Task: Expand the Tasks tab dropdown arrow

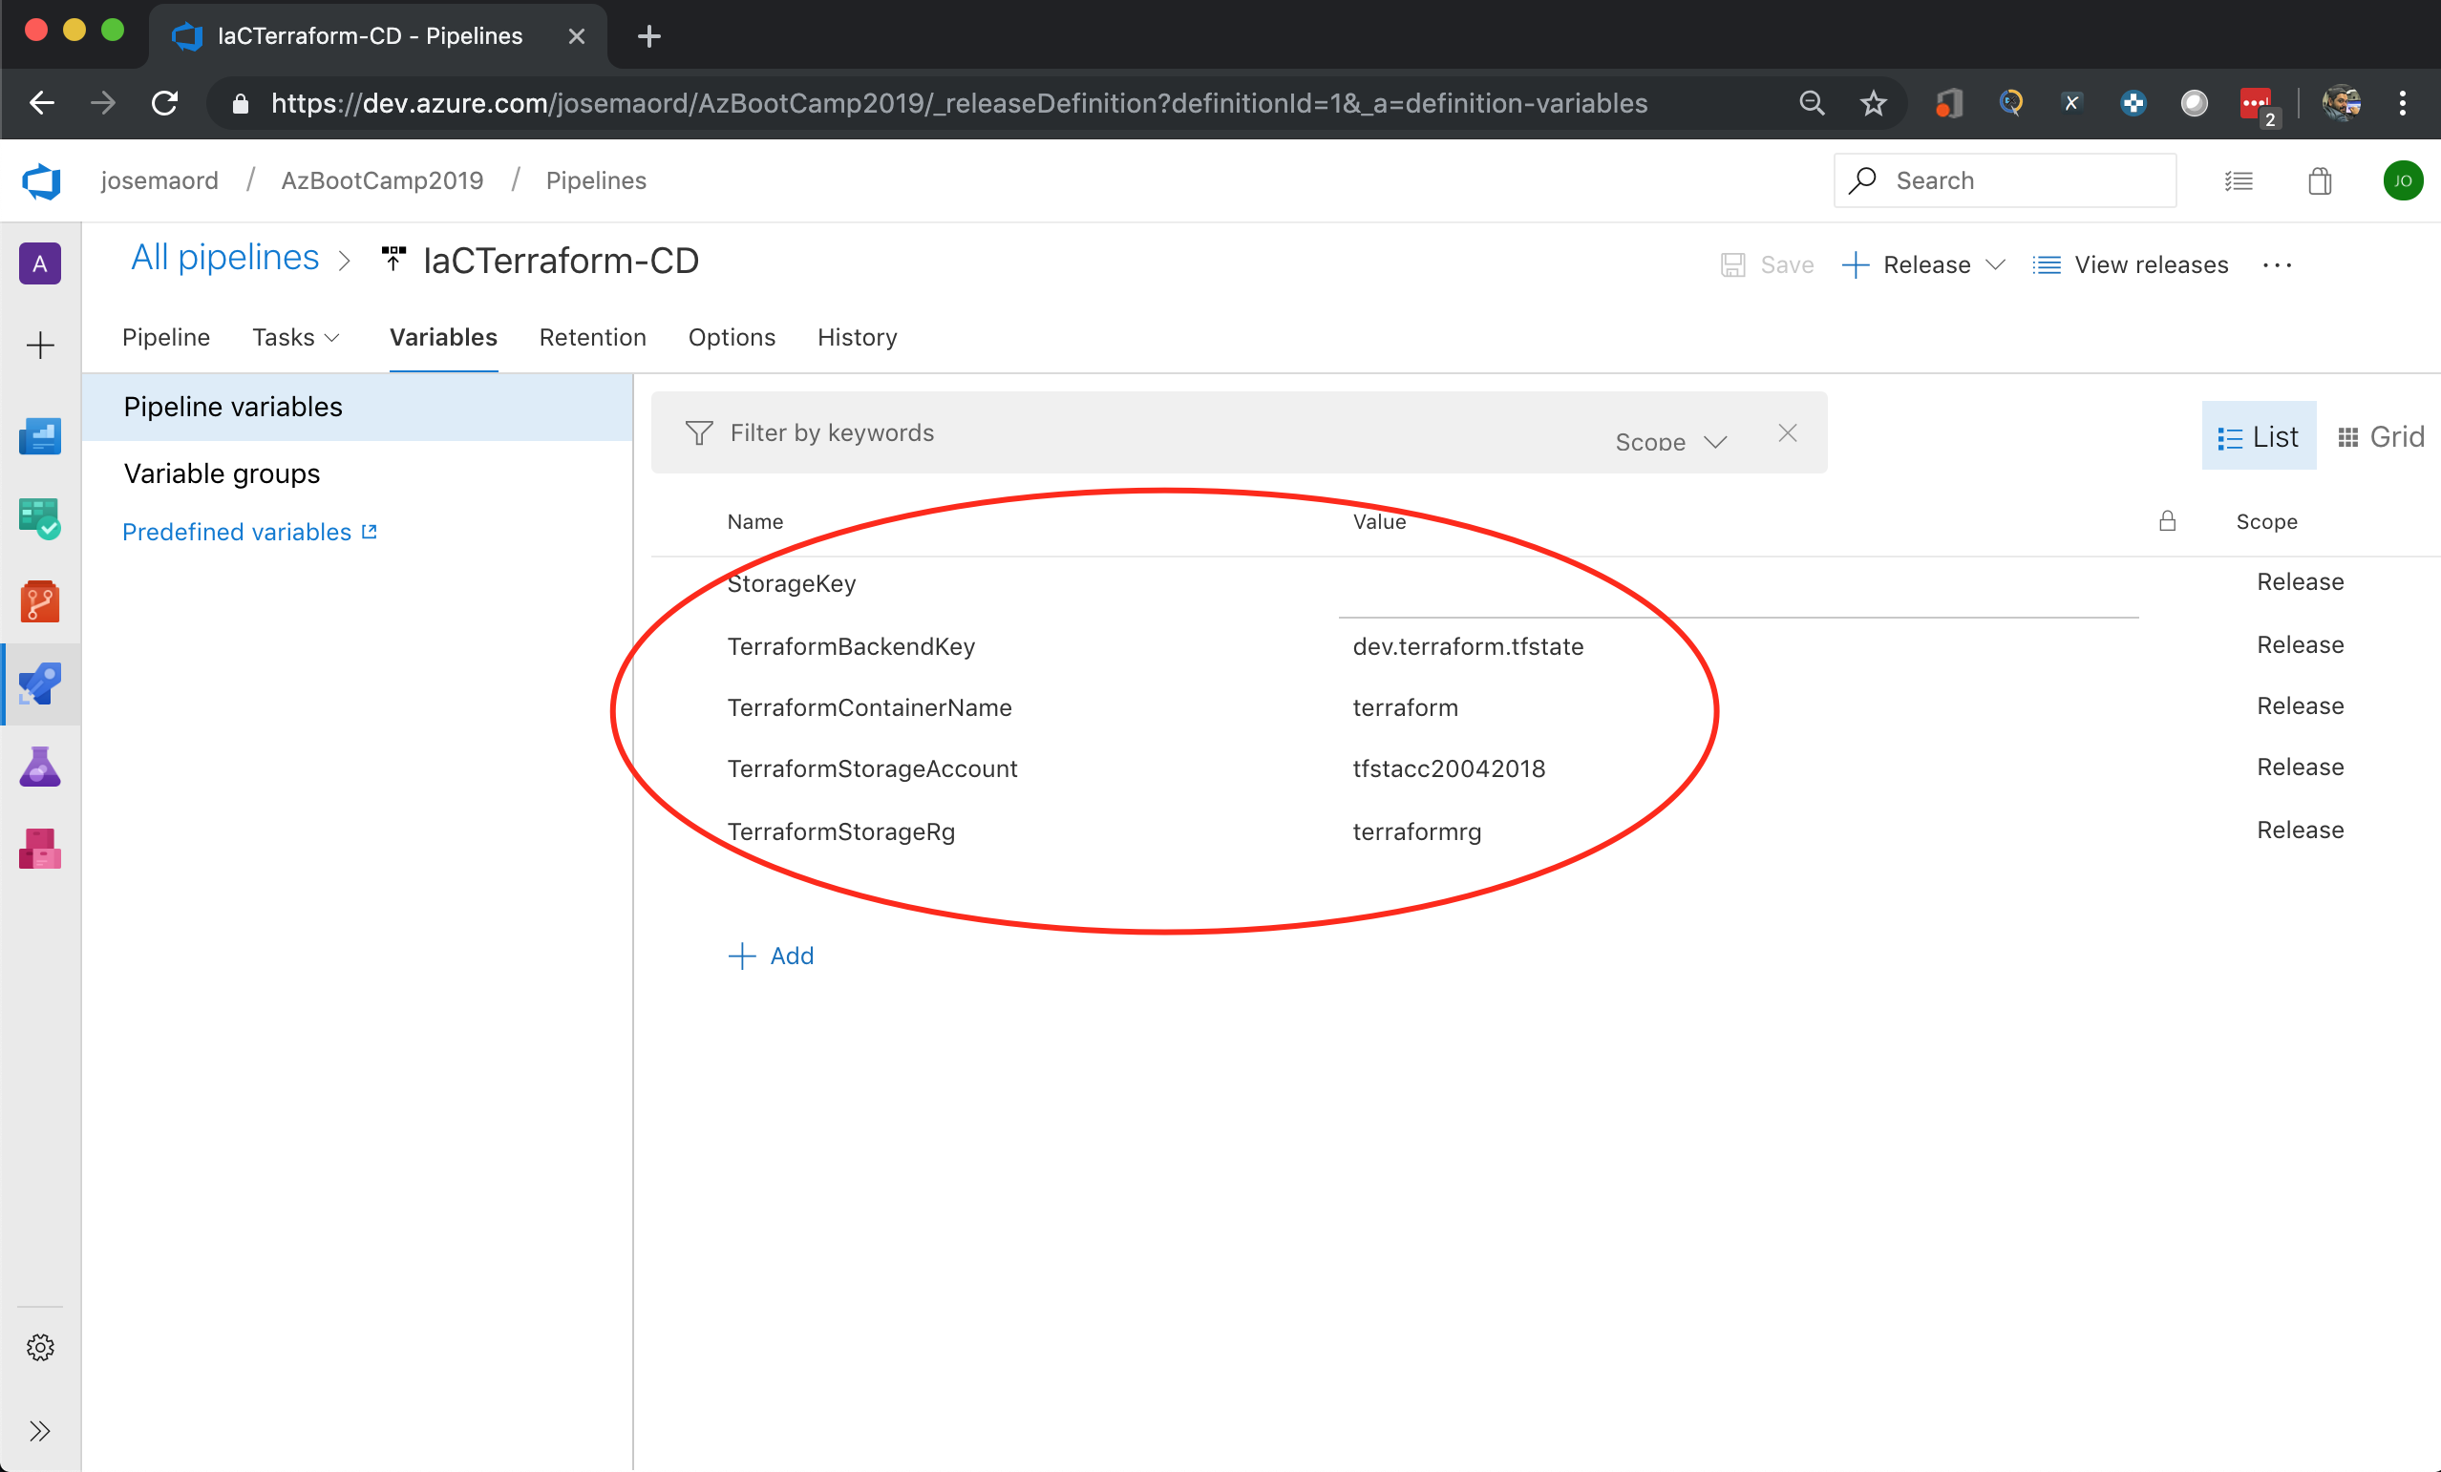Action: [333, 338]
